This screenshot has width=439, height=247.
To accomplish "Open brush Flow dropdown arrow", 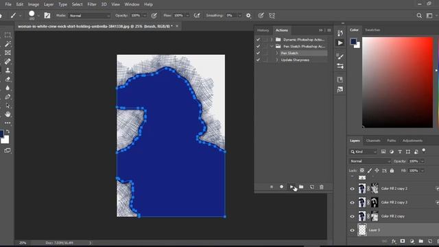I will 187,16.
